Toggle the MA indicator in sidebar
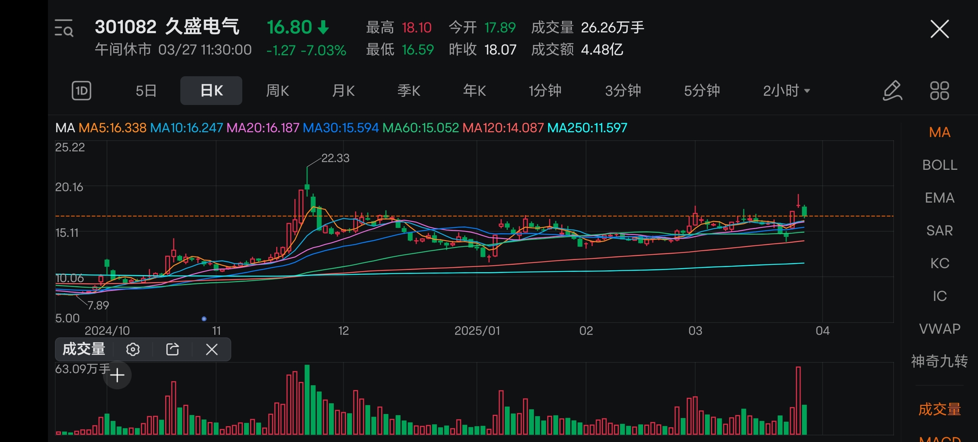 tap(939, 132)
